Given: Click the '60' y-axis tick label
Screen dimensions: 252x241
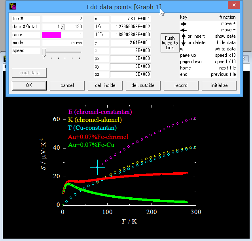Looking at the screenshot, I should click(57, 119).
